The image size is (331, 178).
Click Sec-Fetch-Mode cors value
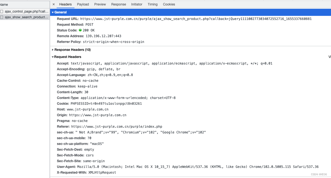click(x=90, y=155)
